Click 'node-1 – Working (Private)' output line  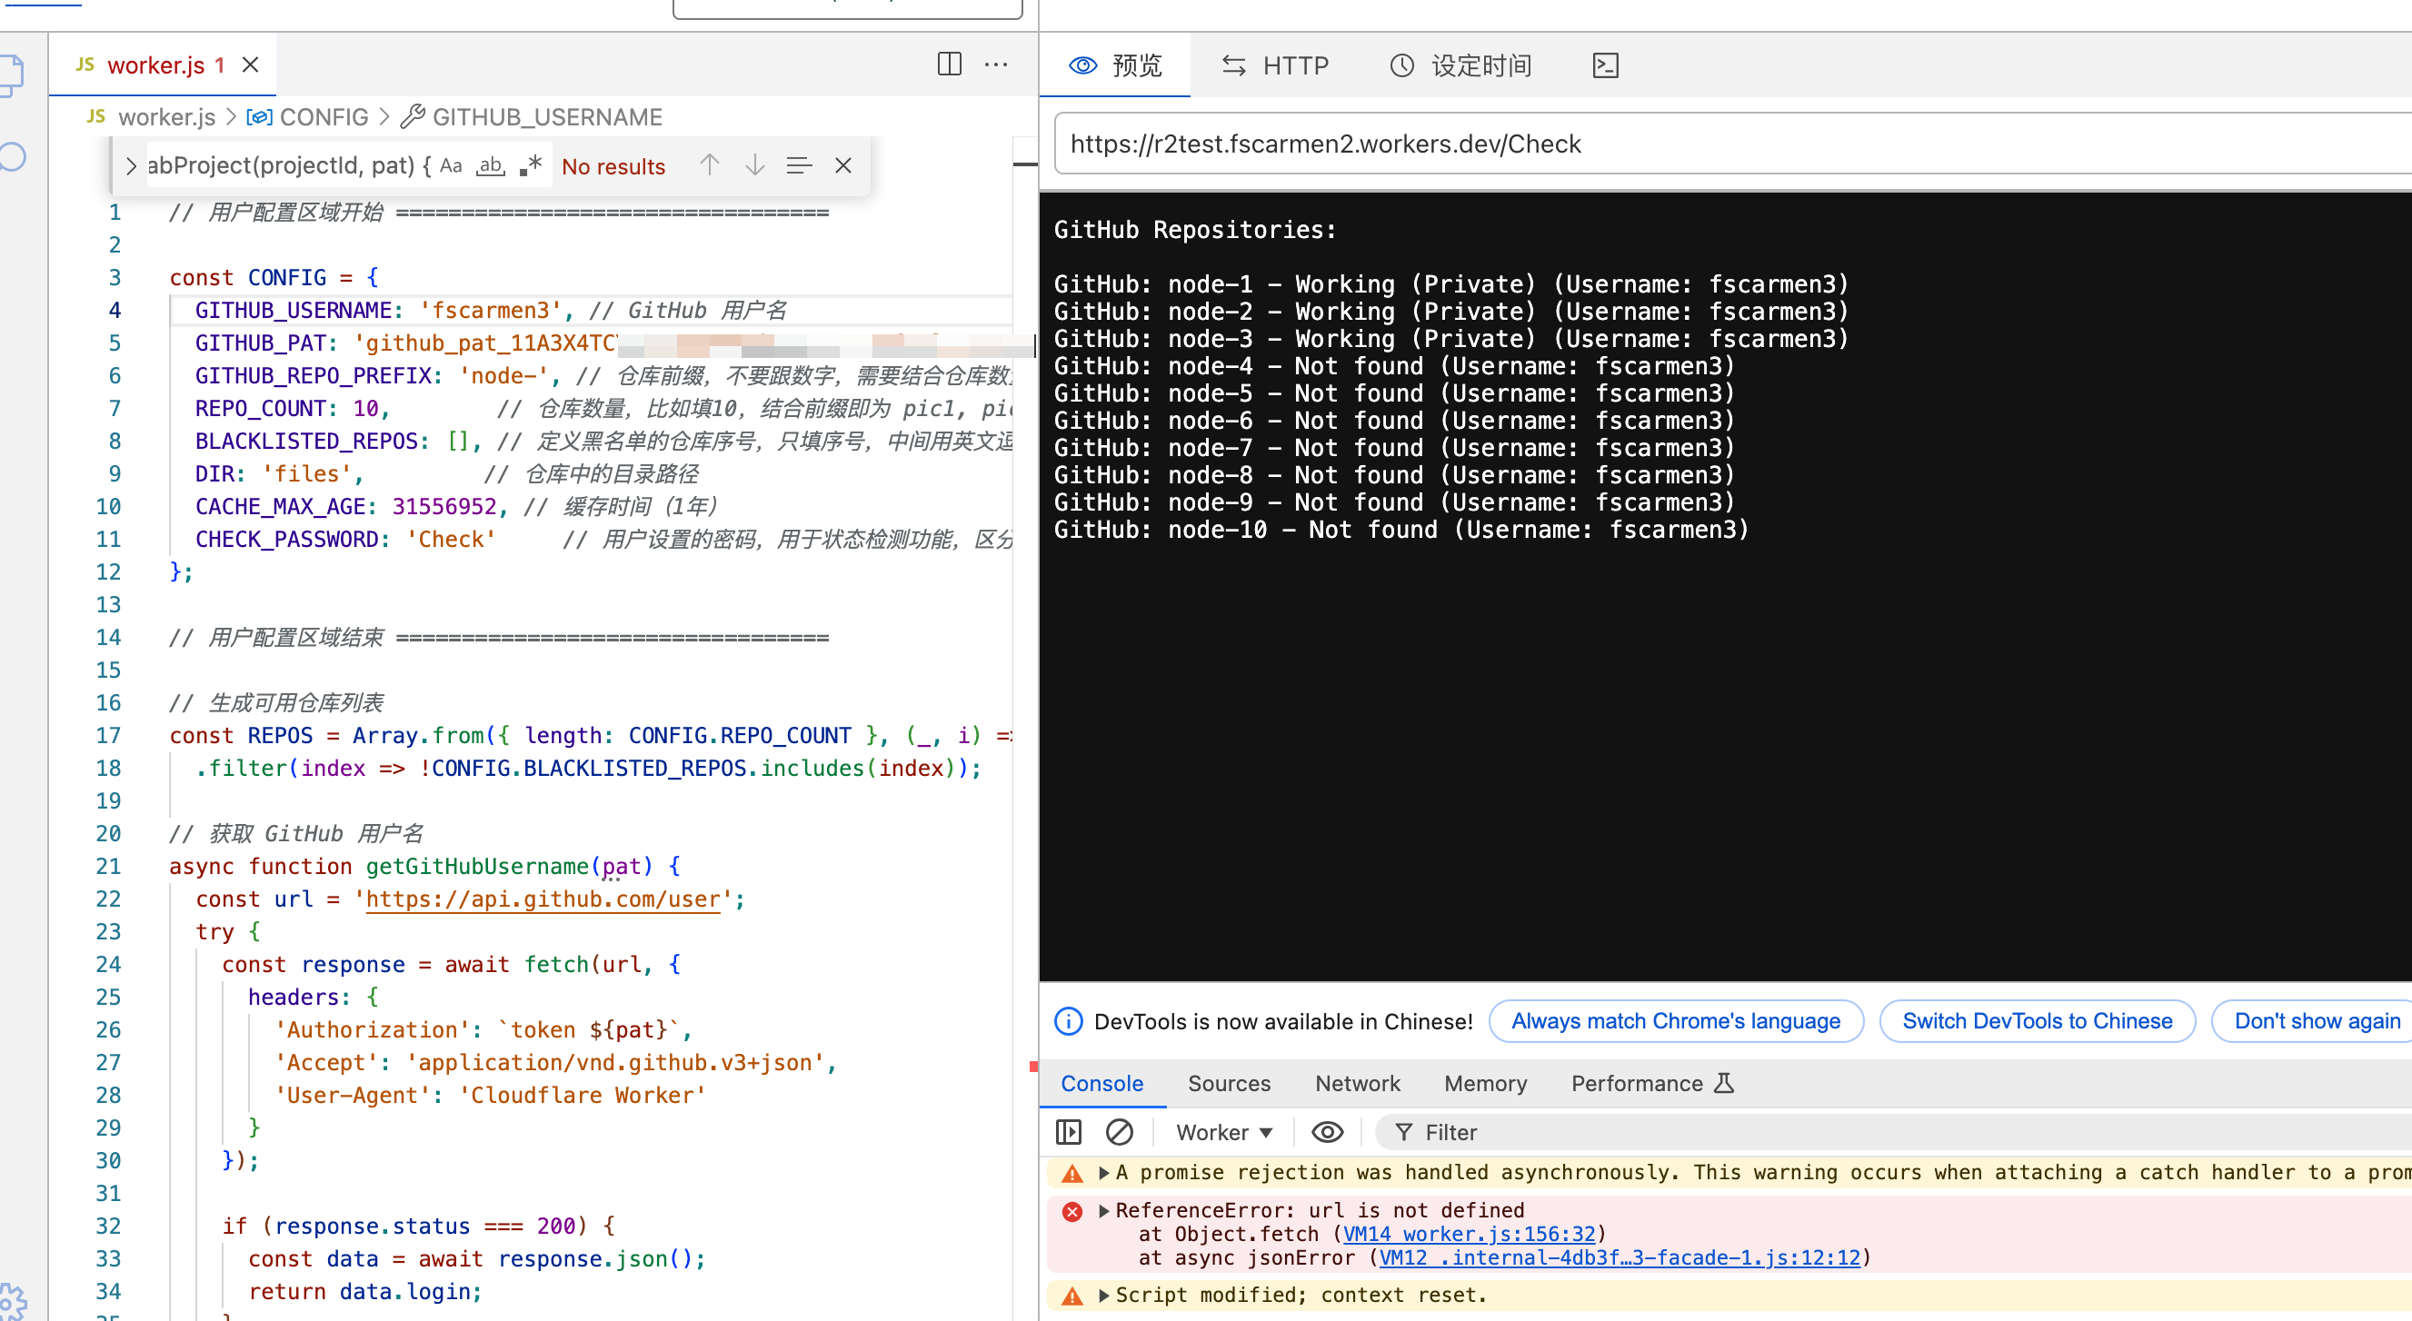[x=1450, y=283]
